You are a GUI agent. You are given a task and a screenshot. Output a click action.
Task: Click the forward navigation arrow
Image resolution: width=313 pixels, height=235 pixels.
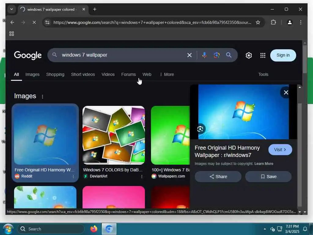click(23, 22)
